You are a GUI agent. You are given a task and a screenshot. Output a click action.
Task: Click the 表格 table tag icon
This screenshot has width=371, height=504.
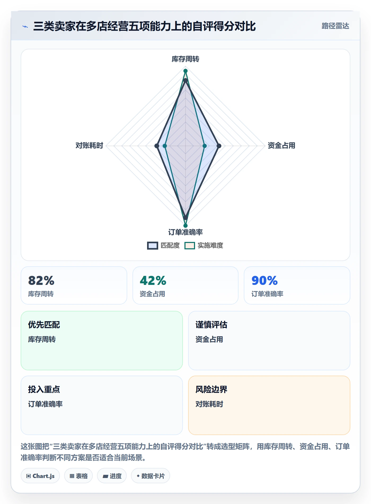click(72, 476)
